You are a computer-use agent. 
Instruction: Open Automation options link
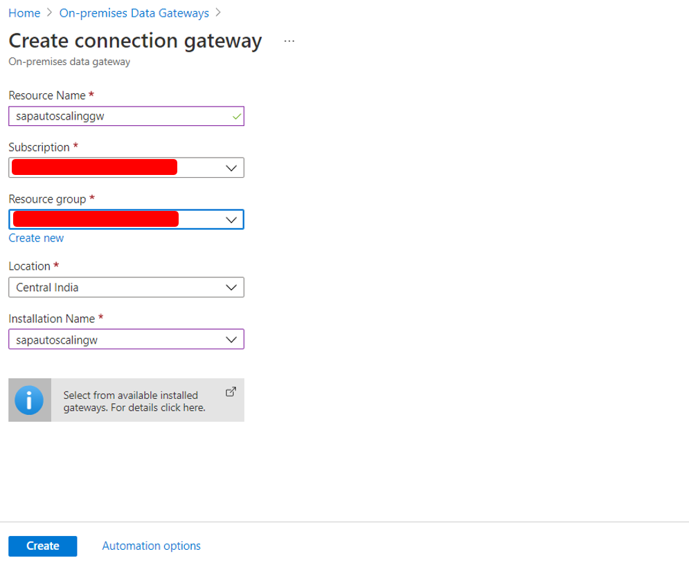point(151,546)
